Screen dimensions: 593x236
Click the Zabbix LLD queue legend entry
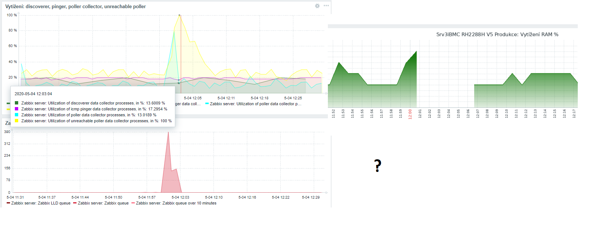pyautogui.click(x=38, y=203)
